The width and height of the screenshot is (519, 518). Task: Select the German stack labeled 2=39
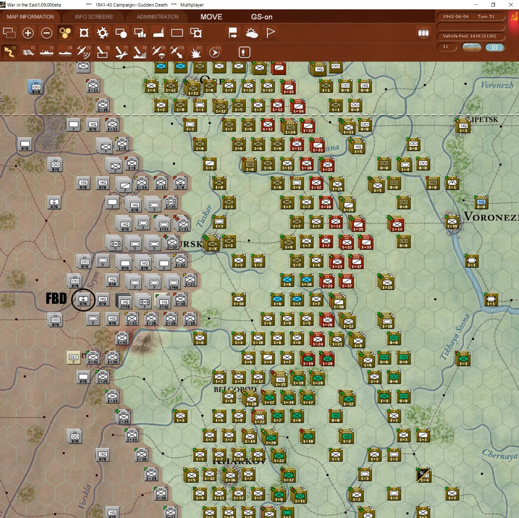[123, 417]
